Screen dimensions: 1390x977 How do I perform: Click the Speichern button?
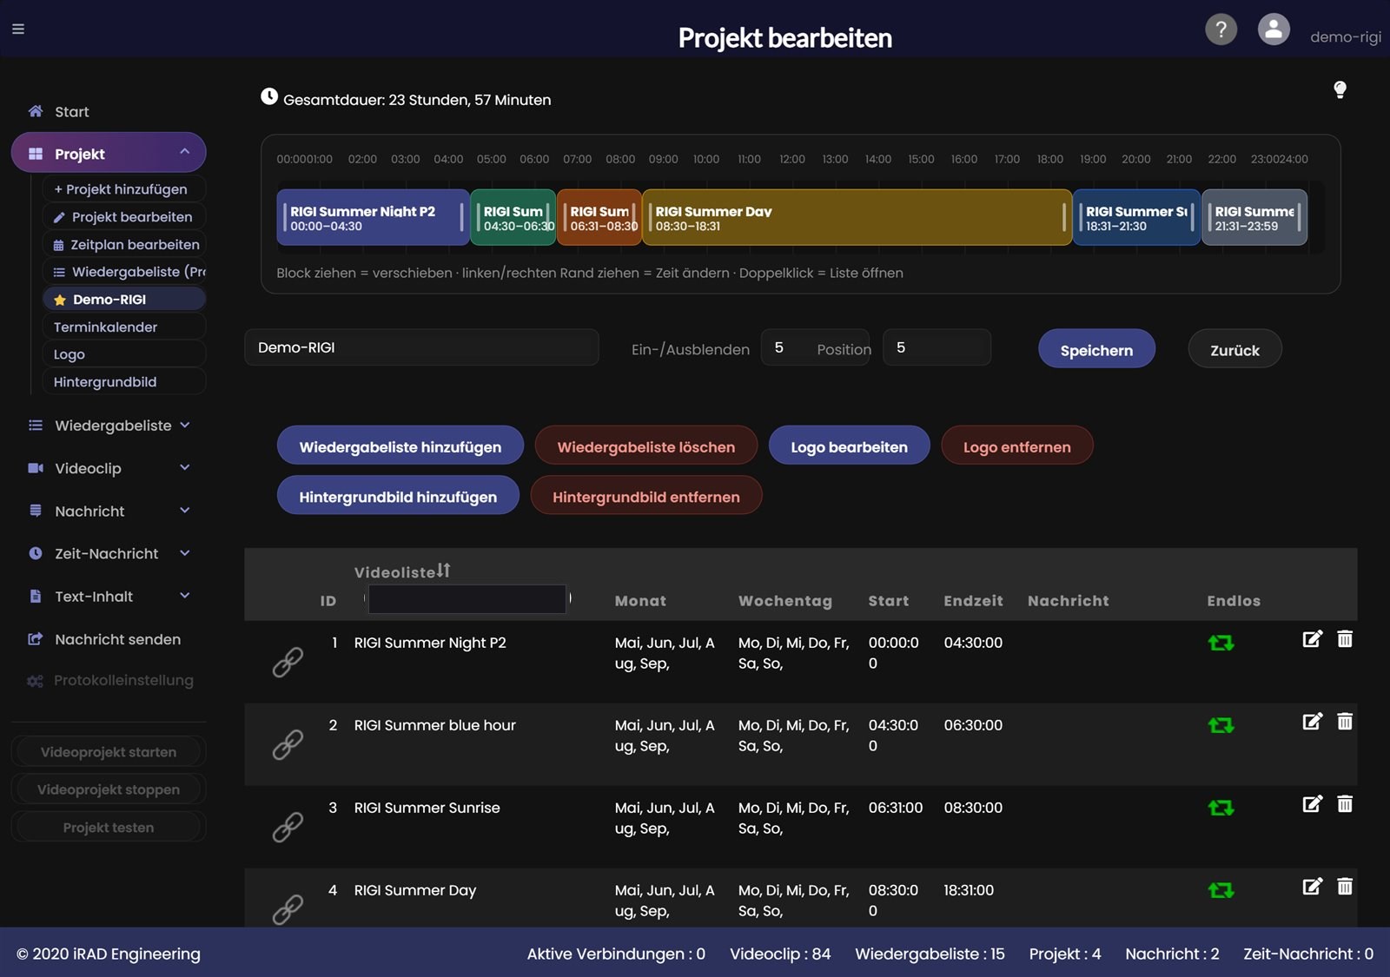coord(1096,349)
